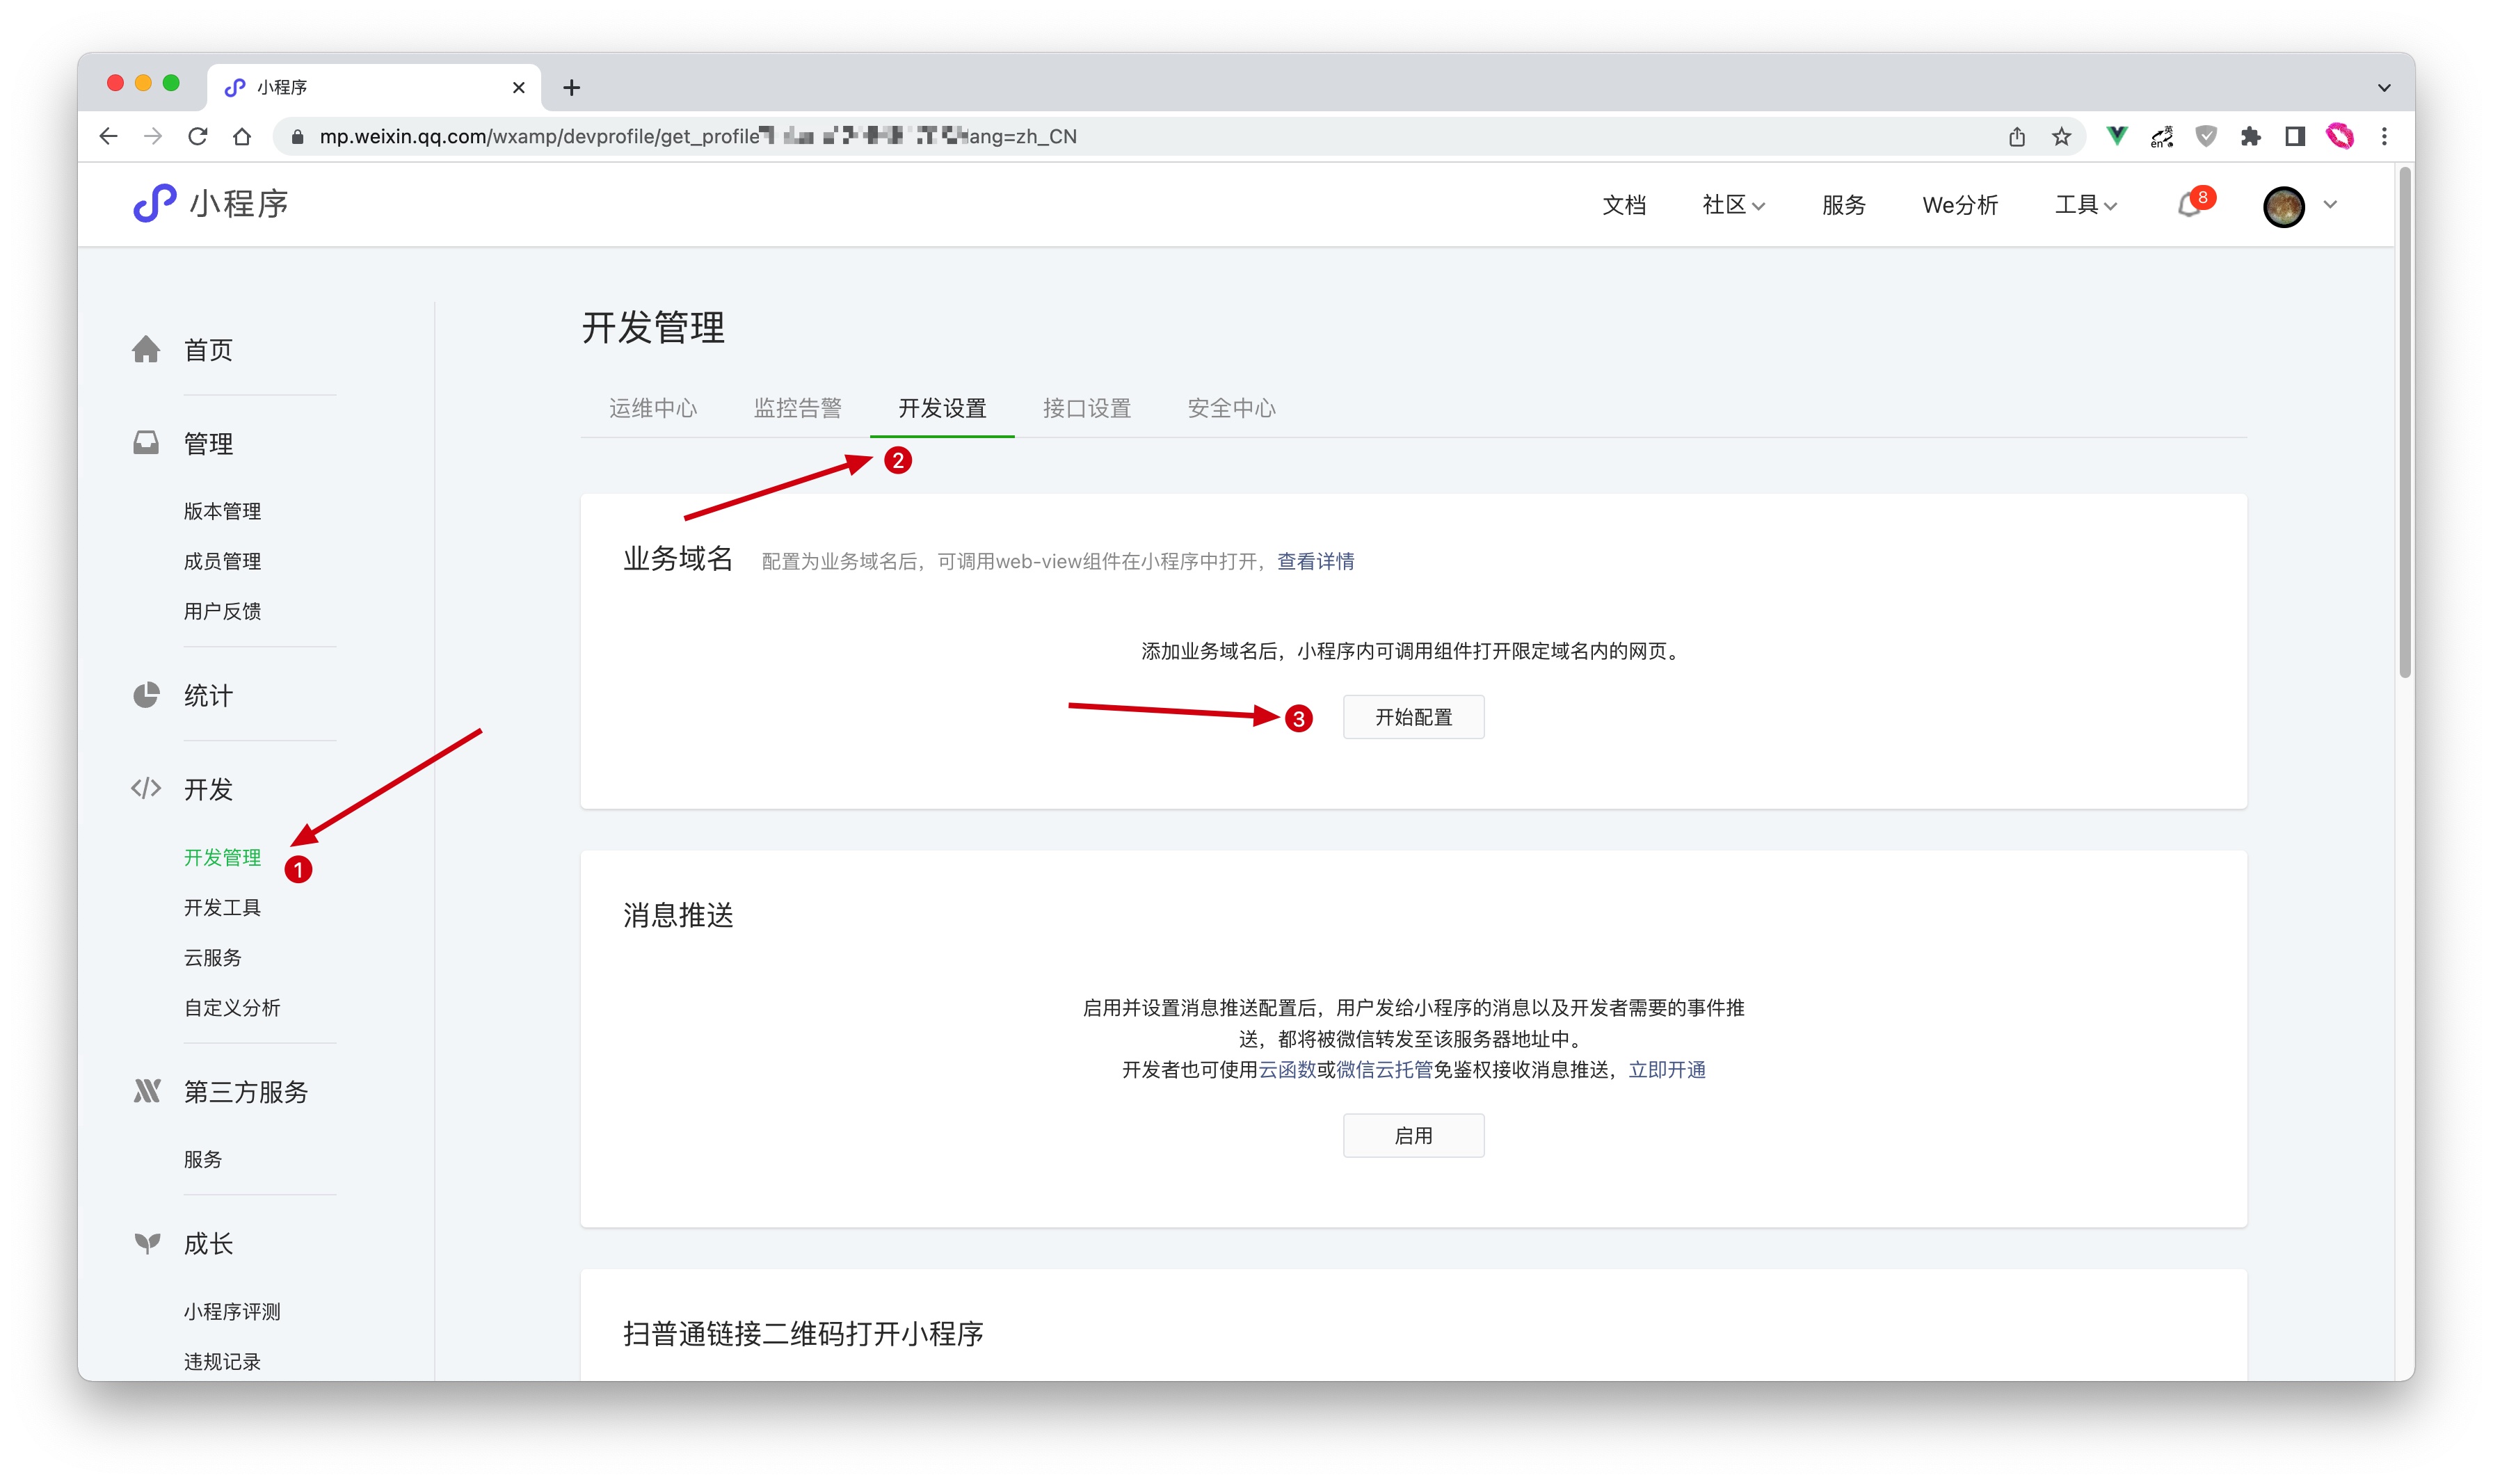Open the 查看详情 link
This screenshot has width=2493, height=1484.
tap(1315, 561)
